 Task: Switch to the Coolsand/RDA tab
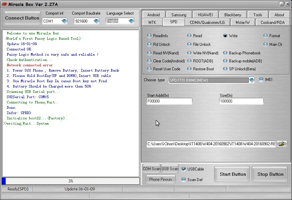(273, 23)
